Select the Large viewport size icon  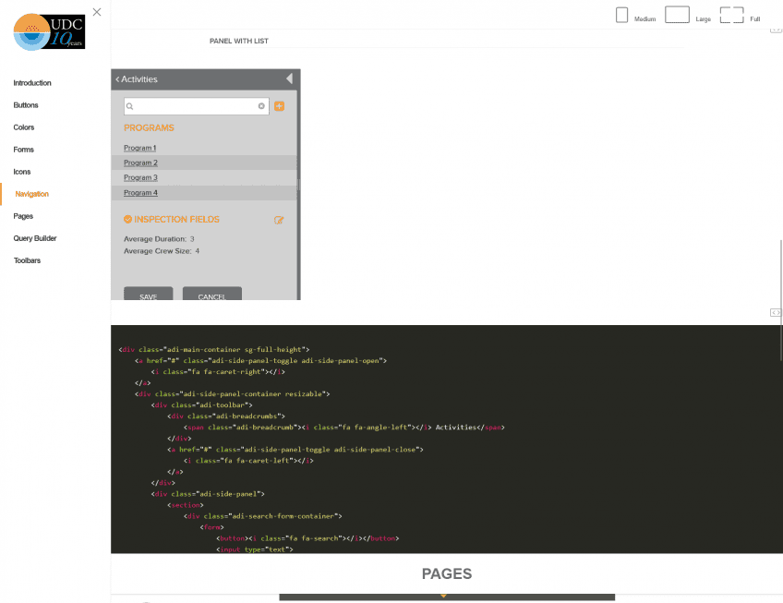(x=677, y=15)
